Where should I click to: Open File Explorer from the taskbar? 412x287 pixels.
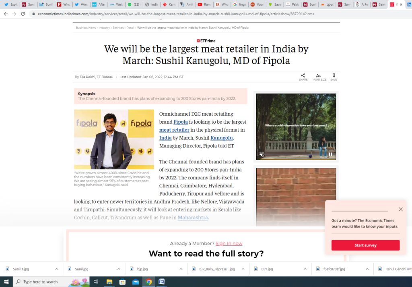tap(109, 282)
